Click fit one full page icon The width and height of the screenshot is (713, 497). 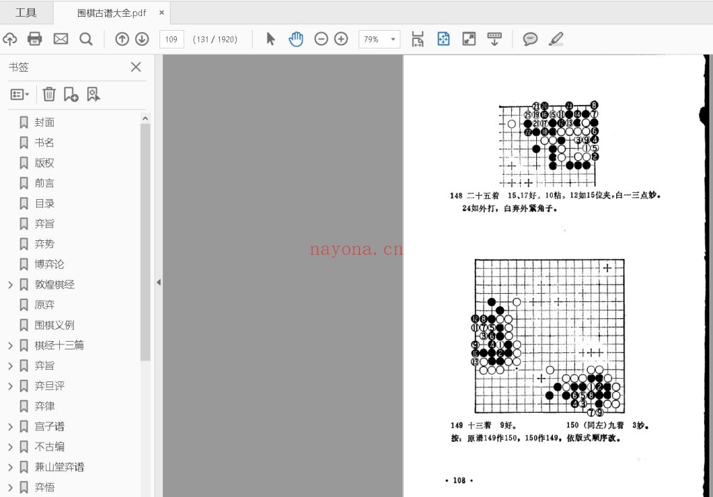pyautogui.click(x=444, y=39)
